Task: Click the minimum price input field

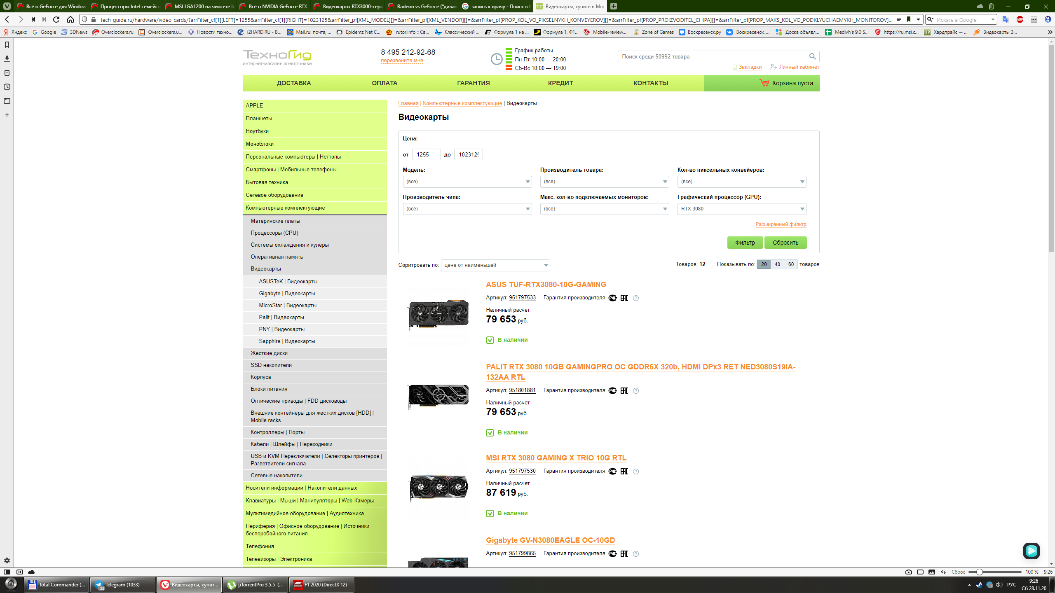Action: (426, 154)
